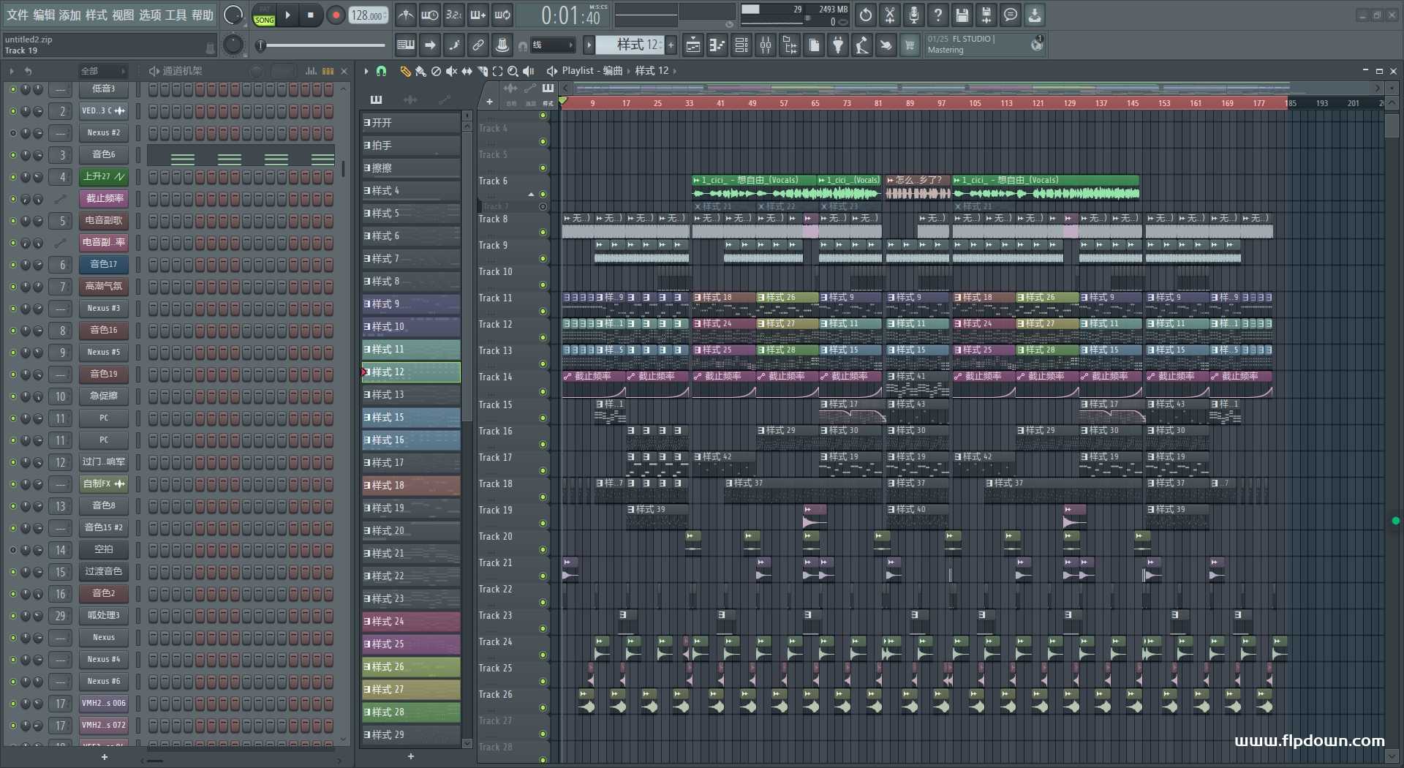The image size is (1404, 768).
Task: Open the channel rack options arrow menu
Action: point(12,71)
